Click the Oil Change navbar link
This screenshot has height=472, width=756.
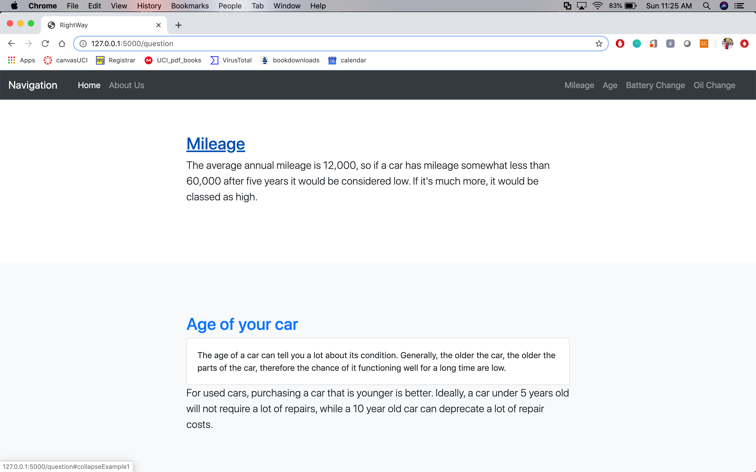pyautogui.click(x=714, y=85)
